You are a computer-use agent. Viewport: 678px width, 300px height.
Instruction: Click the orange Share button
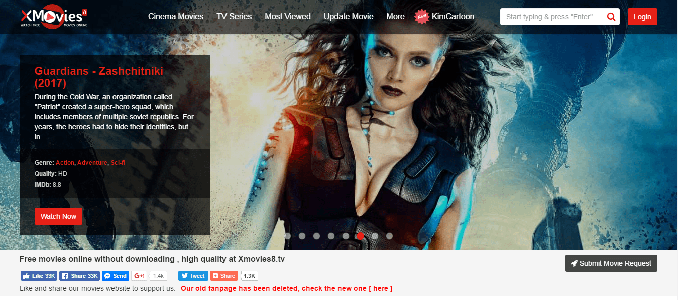223,276
